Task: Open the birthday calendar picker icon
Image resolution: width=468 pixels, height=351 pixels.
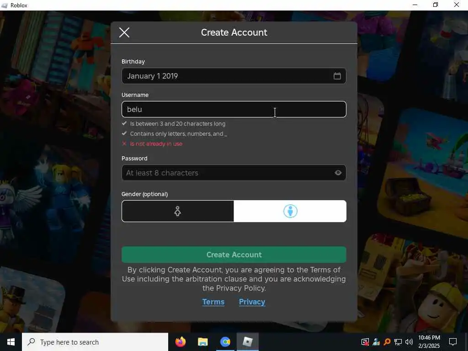Action: point(337,76)
